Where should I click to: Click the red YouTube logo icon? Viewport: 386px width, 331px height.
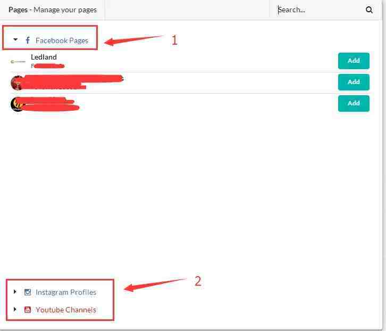pos(28,310)
